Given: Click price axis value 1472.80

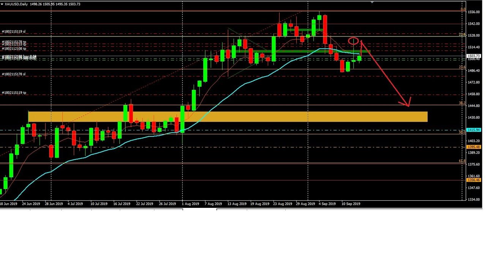Looking at the screenshot, I should click(474, 83).
